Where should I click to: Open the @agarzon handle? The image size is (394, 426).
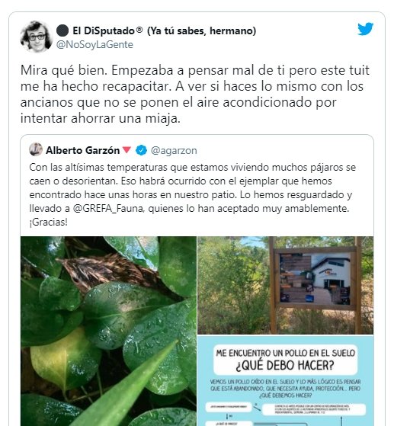click(174, 150)
